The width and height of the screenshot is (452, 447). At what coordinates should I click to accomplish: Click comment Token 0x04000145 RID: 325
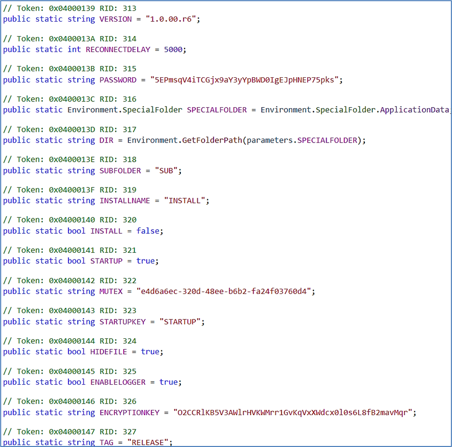point(70,371)
